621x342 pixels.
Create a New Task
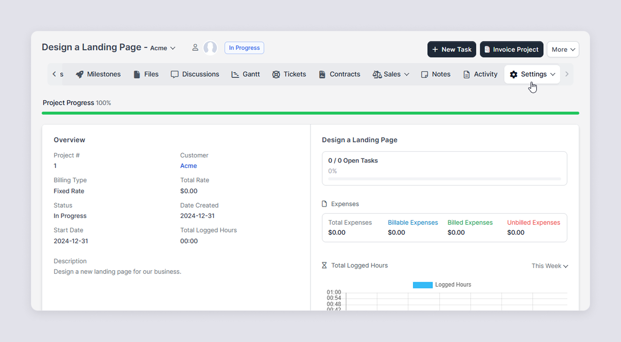[x=451, y=50]
